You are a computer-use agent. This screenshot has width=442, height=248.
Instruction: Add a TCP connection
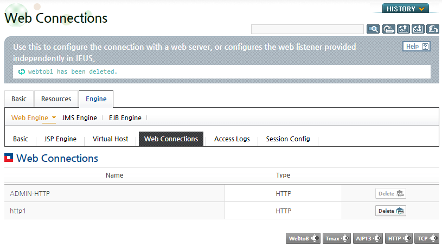point(427,238)
